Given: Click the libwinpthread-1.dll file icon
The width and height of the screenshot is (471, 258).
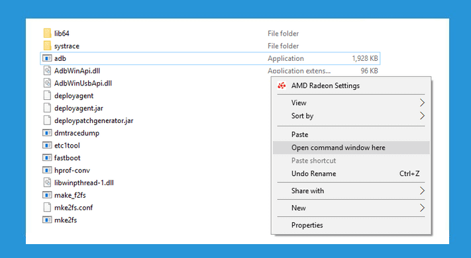Looking at the screenshot, I should point(47,183).
